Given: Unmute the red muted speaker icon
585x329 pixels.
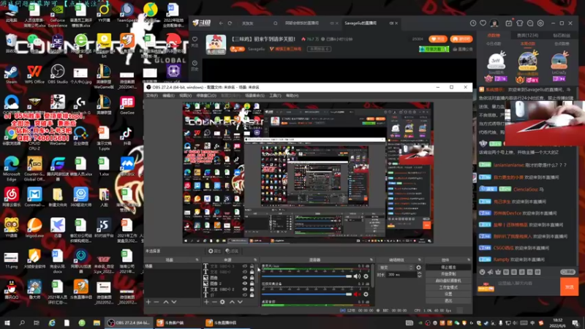Looking at the screenshot, I should coord(357,294).
